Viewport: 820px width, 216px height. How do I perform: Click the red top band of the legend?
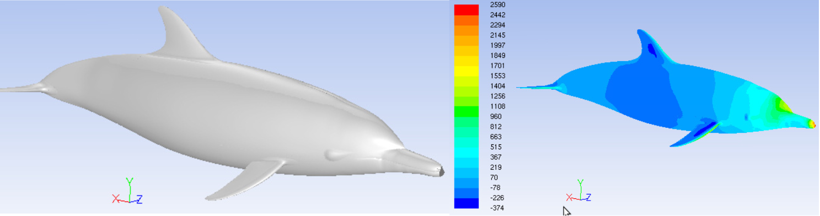(466, 9)
